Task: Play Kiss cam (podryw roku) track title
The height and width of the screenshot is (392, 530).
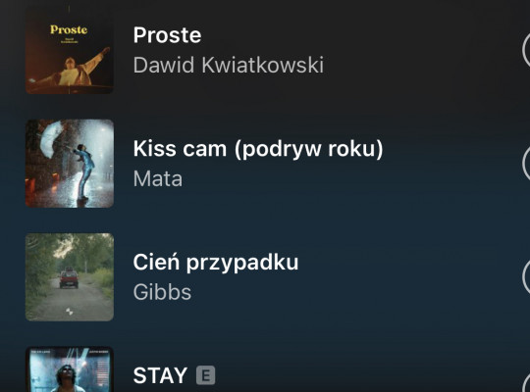Action: [x=258, y=149]
